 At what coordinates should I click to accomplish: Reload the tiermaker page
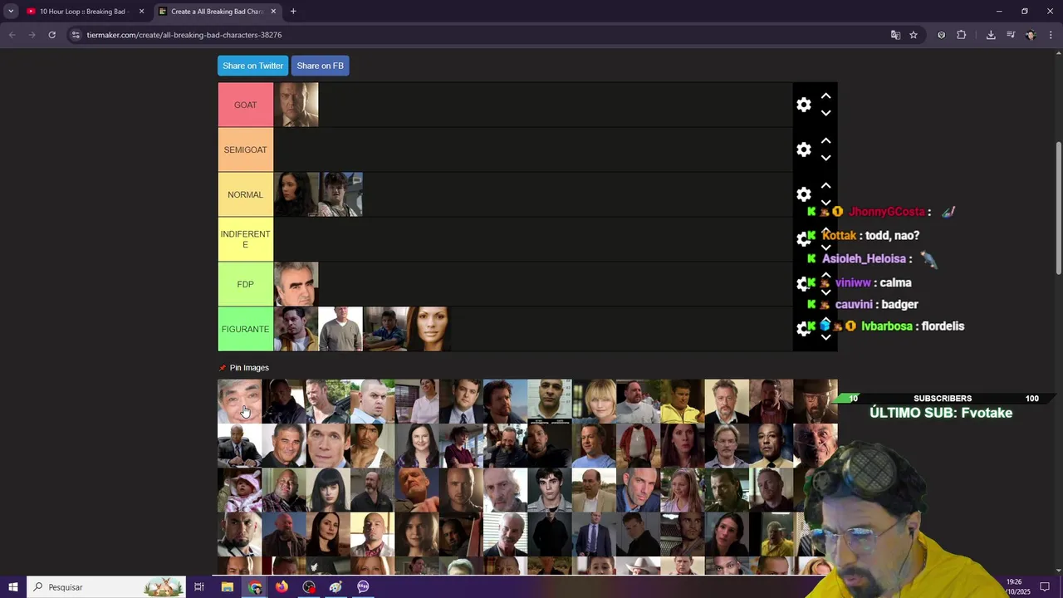(51, 35)
